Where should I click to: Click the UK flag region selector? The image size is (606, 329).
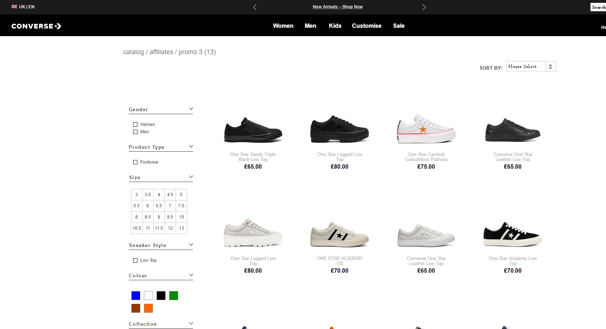[x=14, y=7]
